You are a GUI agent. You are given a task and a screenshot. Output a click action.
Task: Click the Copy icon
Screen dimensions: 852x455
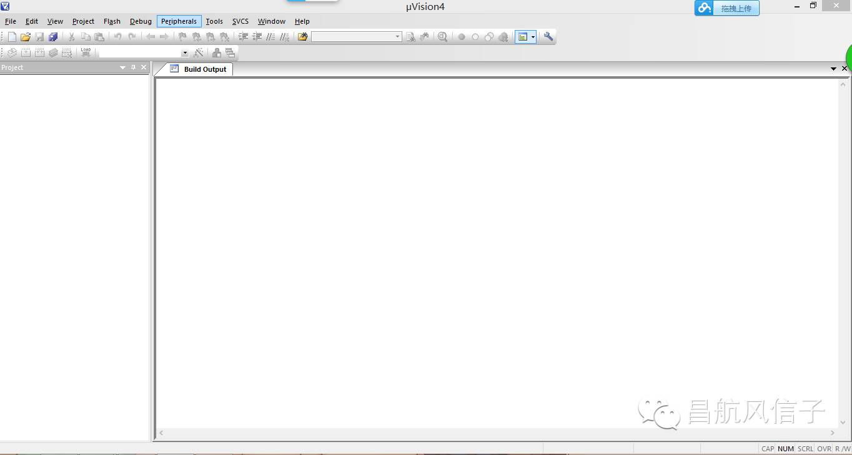pos(86,37)
